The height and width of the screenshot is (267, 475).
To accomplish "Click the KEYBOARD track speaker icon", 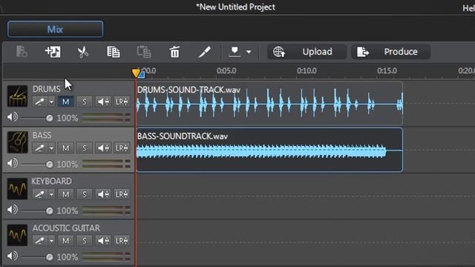I will (13, 210).
